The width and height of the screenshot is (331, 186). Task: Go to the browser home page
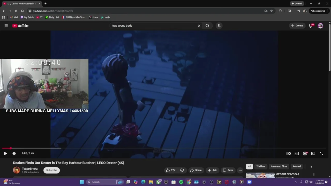(x=22, y=11)
